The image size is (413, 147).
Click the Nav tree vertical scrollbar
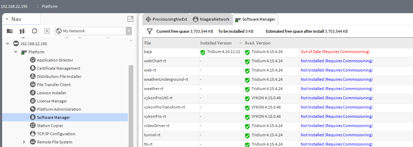131,105
